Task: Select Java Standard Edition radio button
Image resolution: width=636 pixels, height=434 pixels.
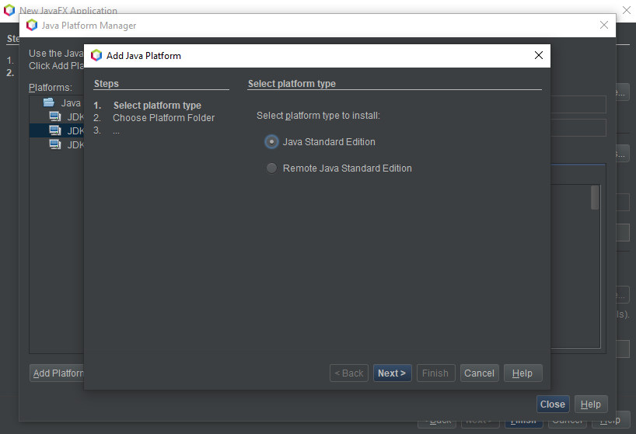Action: [271, 142]
